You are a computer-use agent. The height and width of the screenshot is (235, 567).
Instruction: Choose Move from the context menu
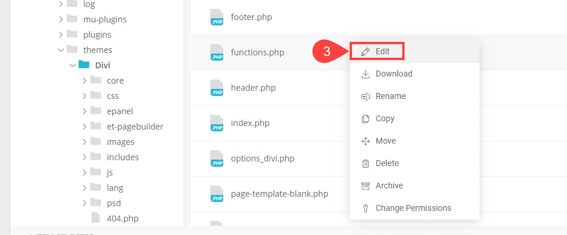tap(415, 141)
